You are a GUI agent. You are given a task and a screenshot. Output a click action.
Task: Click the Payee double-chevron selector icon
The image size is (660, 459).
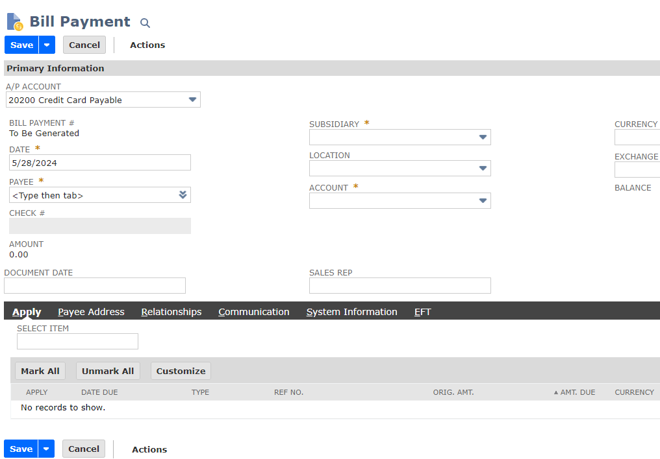click(183, 195)
